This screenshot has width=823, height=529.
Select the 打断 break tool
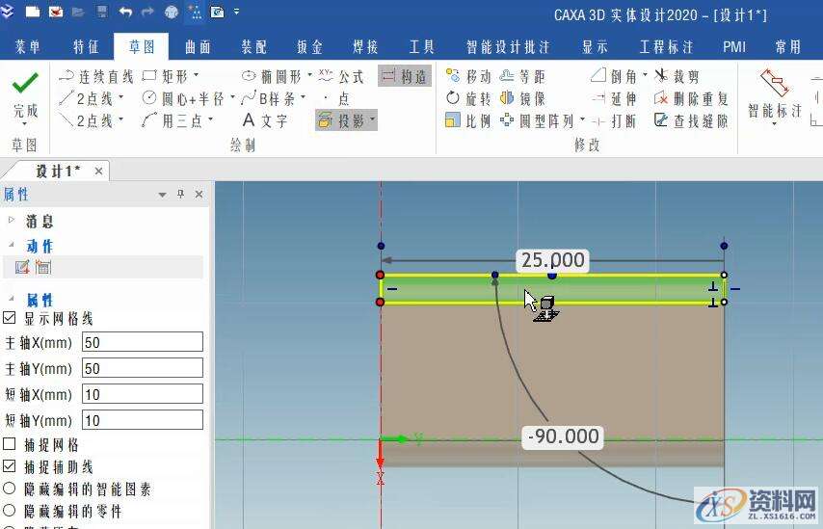pyautogui.click(x=614, y=121)
